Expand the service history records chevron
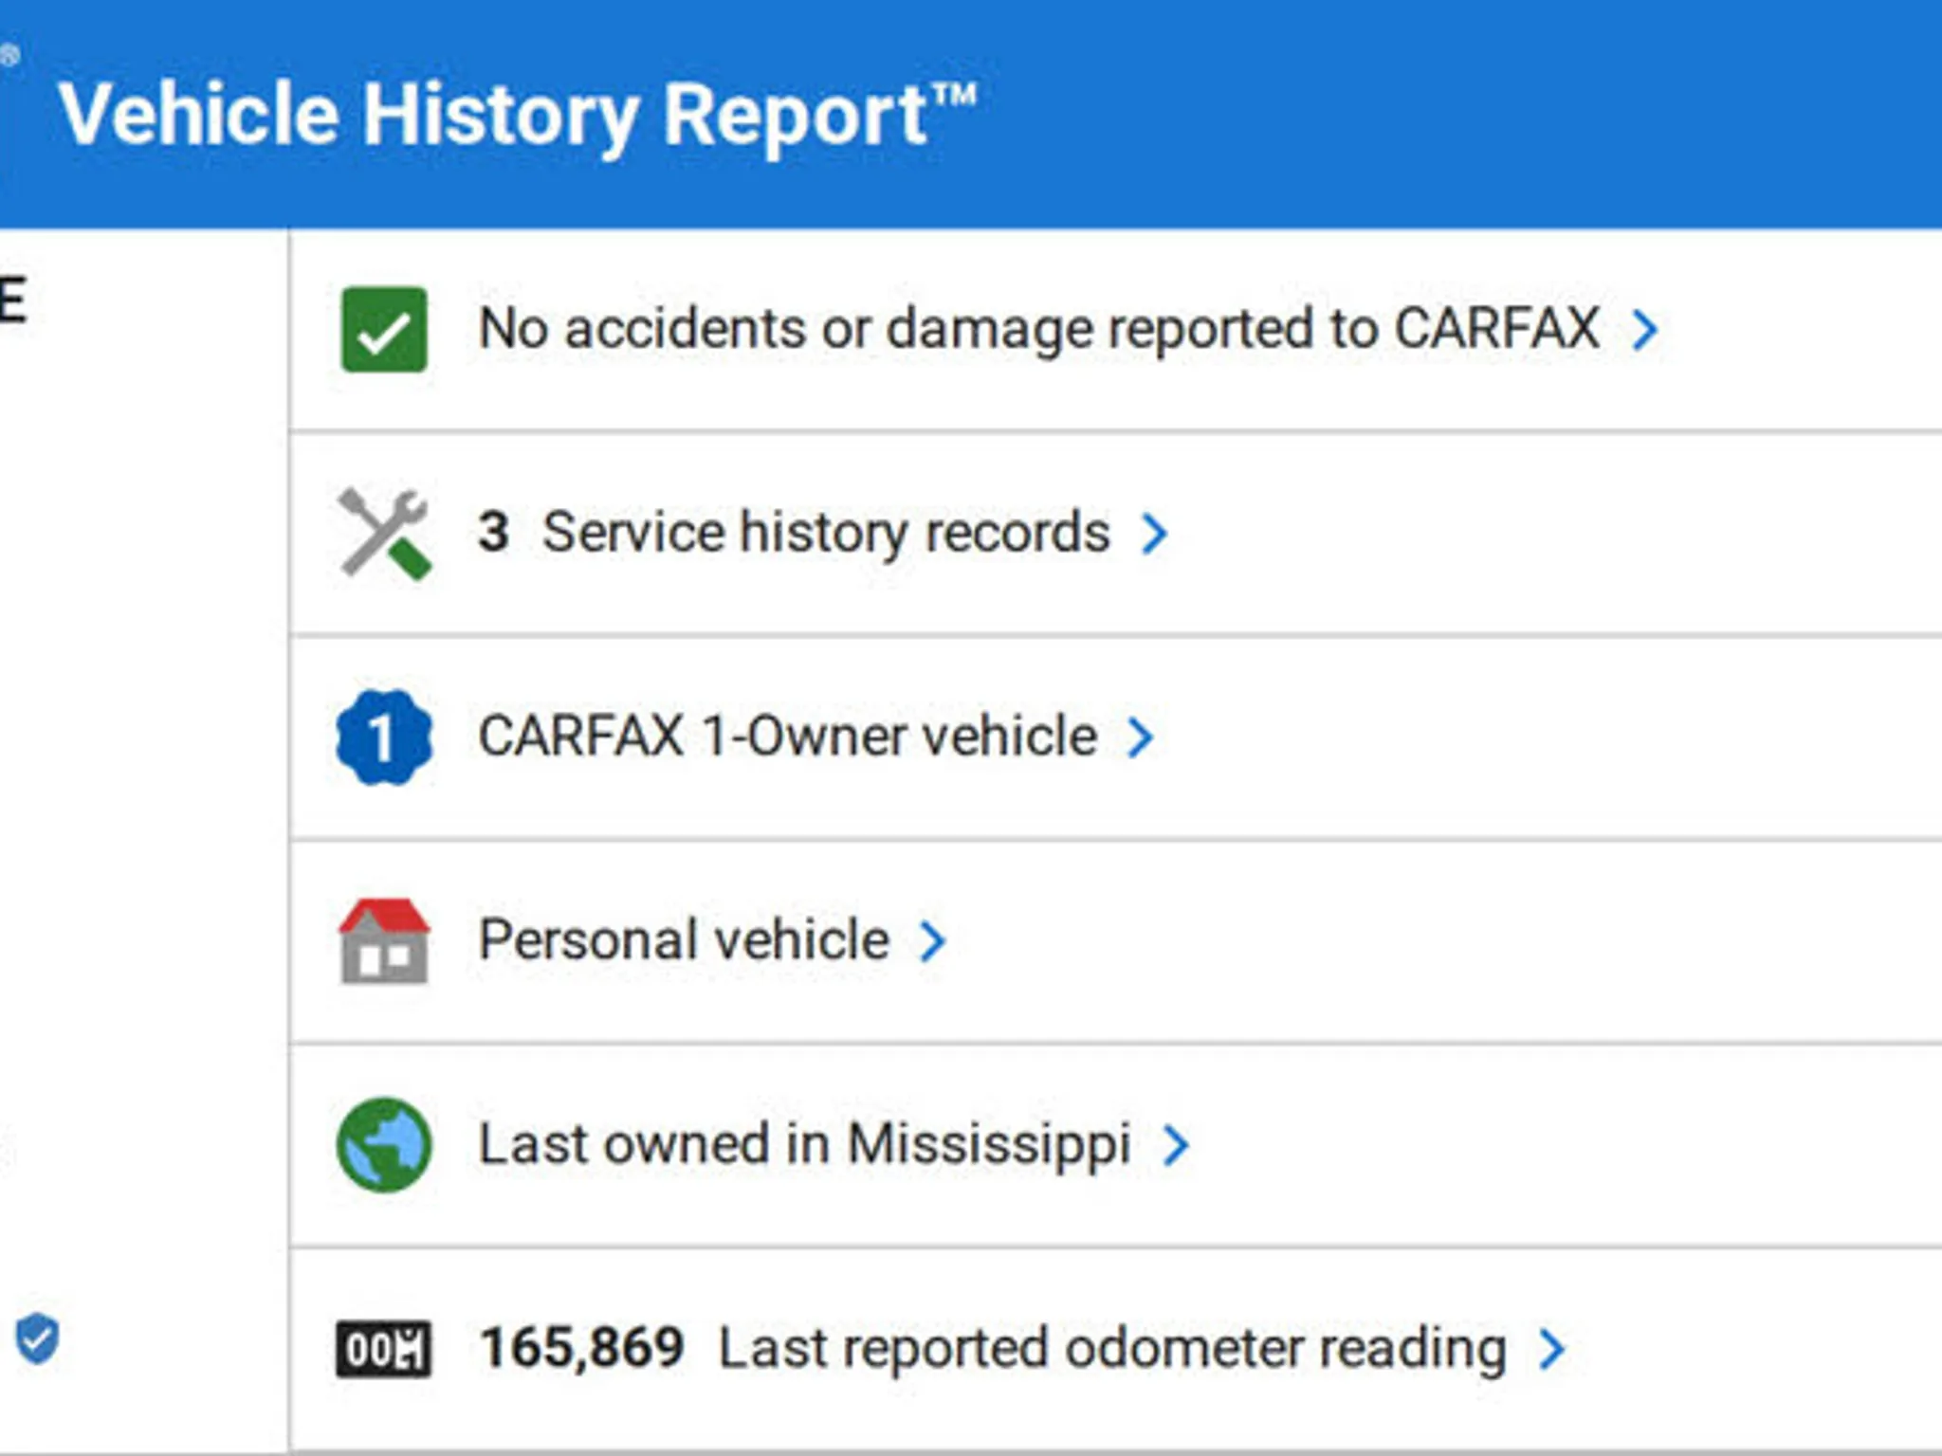Screen dimensions: 1942x1456 1154,533
